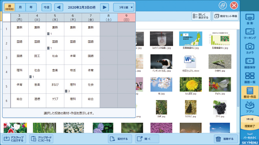Viewport: 259px width, 145px height.
Task: Click 教材セット準備 button
Action: [x=226, y=16]
